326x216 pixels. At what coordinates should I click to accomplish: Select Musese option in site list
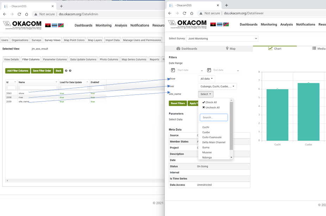pyautogui.click(x=207, y=152)
